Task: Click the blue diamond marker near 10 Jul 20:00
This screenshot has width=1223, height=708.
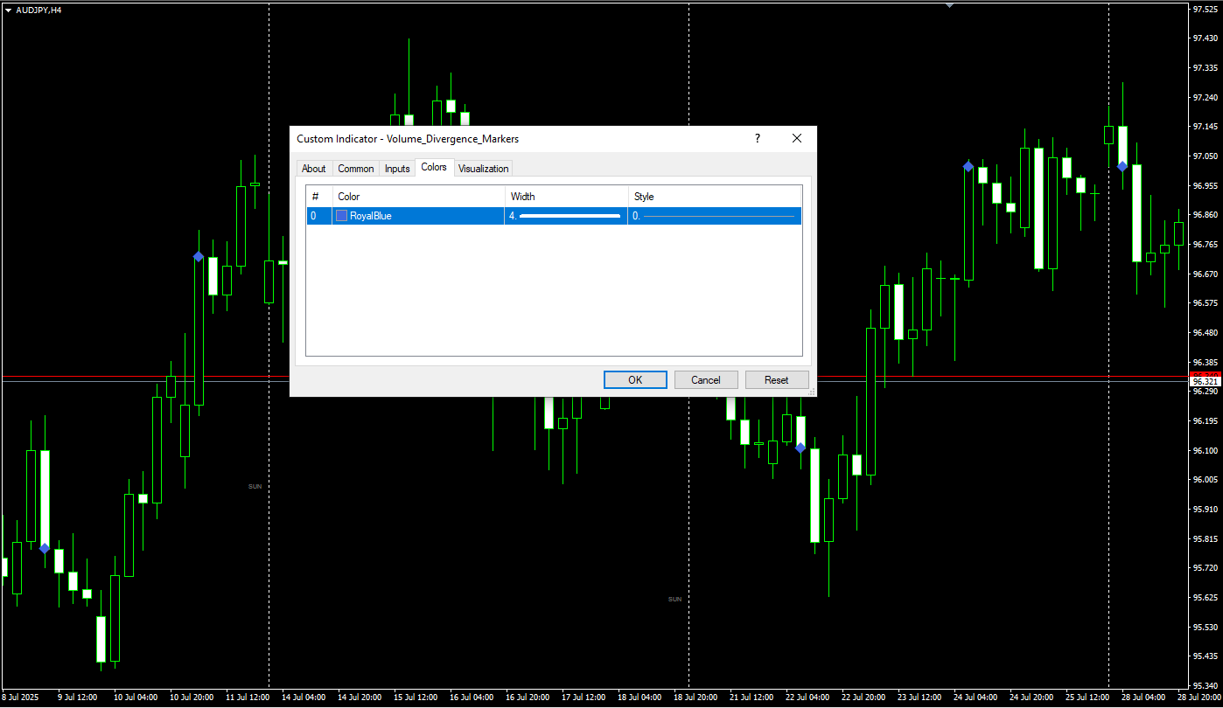Action: 199,256
